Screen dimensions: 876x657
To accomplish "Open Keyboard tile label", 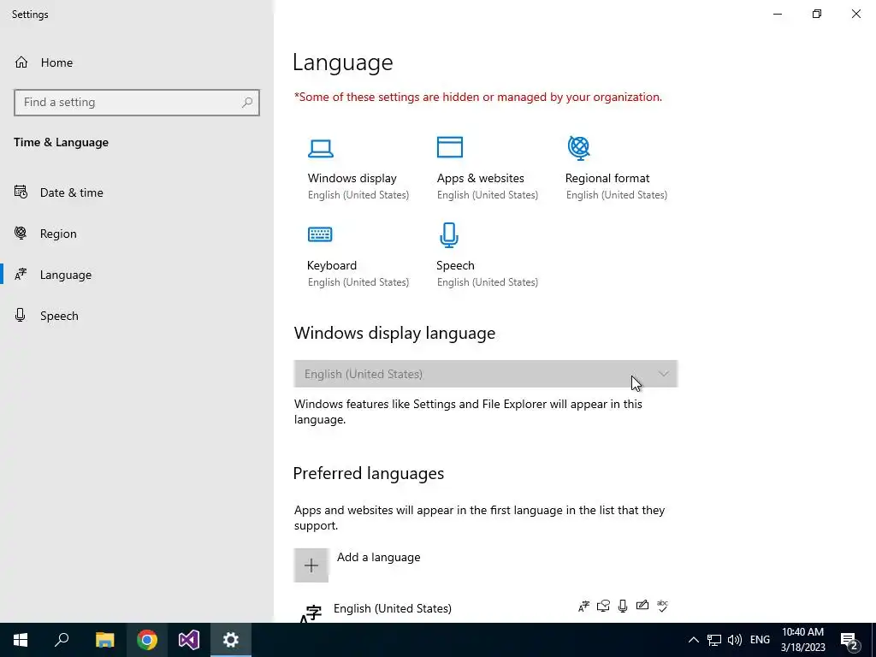I will tap(332, 265).
